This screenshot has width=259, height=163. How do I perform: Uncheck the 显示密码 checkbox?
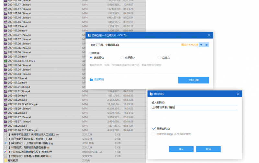pos(153,129)
